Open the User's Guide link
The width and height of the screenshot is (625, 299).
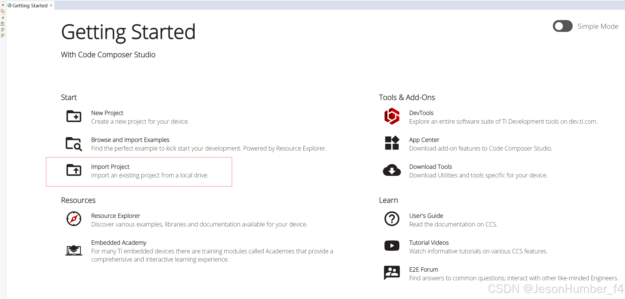tap(426, 216)
